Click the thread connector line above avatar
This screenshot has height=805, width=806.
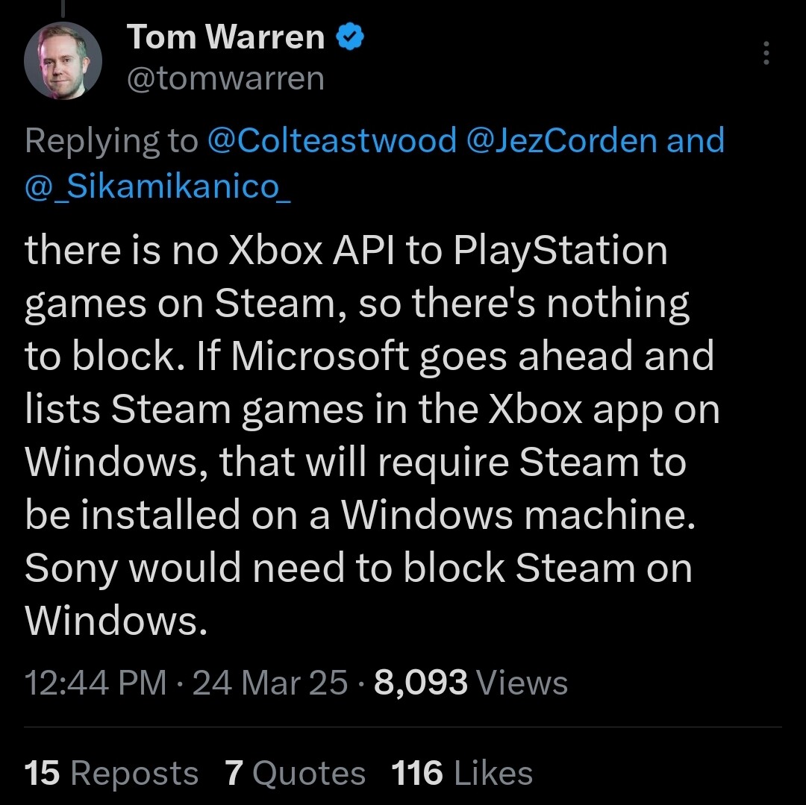click(63, 7)
